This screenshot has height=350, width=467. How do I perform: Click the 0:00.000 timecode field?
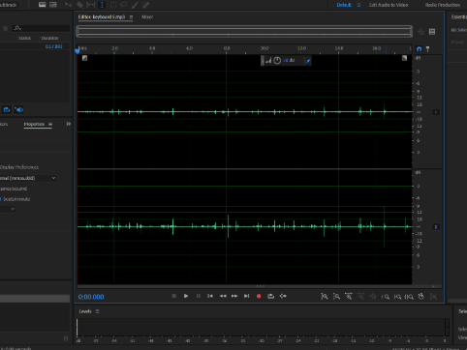(91, 297)
